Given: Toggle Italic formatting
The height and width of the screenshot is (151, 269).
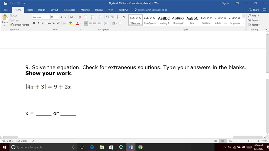Looking at the screenshot, I should click(x=38, y=23).
